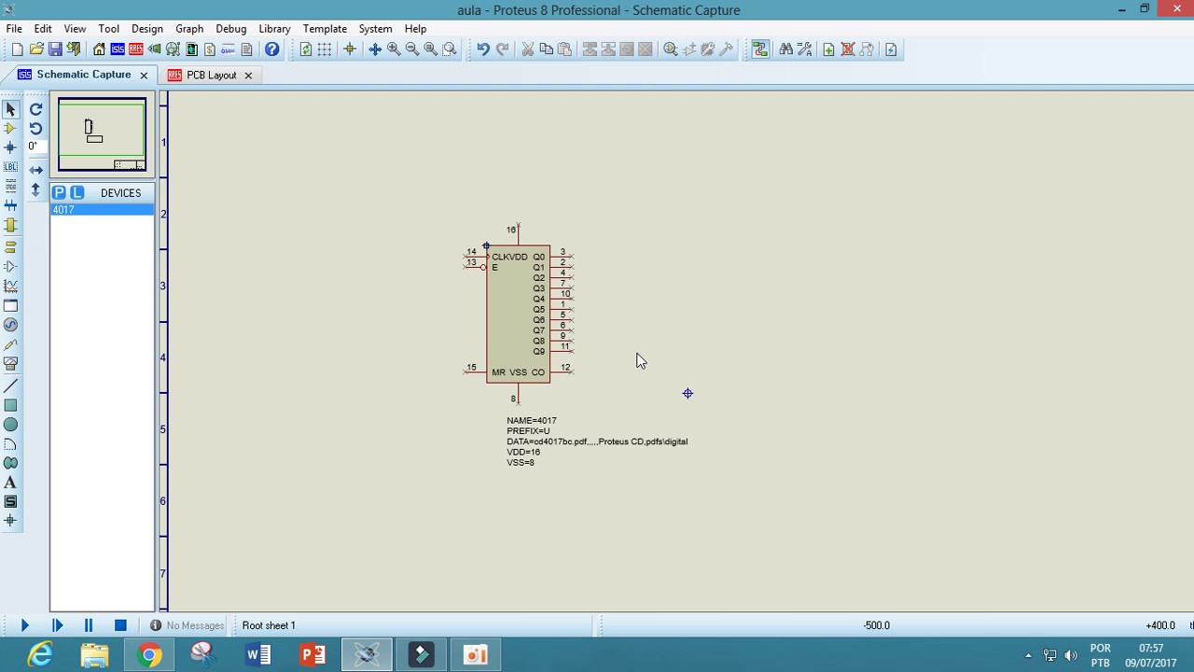Image resolution: width=1194 pixels, height=672 pixels.
Task: Rotate the part anti-clockwise
Action: pyautogui.click(x=35, y=129)
